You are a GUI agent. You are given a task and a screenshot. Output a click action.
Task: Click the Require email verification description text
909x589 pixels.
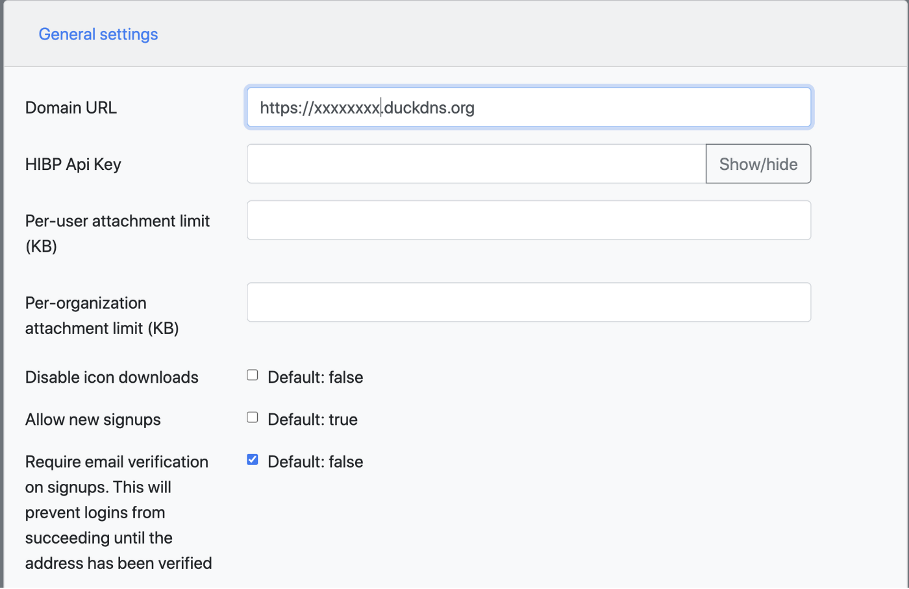tap(118, 512)
